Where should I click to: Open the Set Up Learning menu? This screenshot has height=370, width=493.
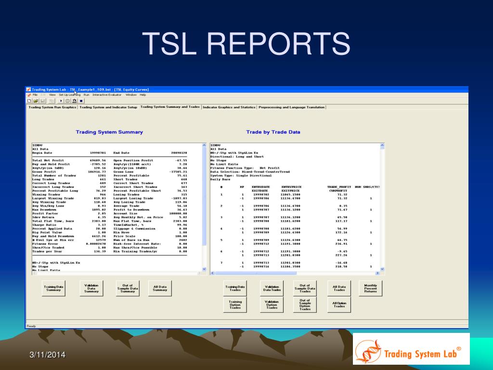[x=69, y=95]
